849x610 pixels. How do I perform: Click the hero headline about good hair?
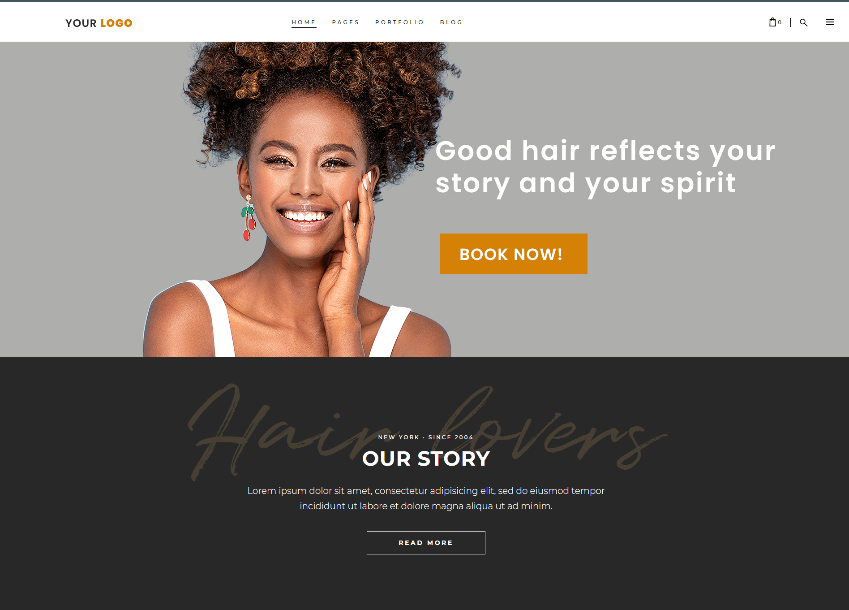605,167
